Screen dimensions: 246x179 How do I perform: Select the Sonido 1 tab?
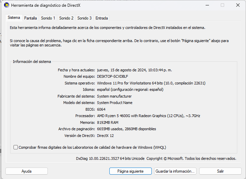tap(48, 18)
